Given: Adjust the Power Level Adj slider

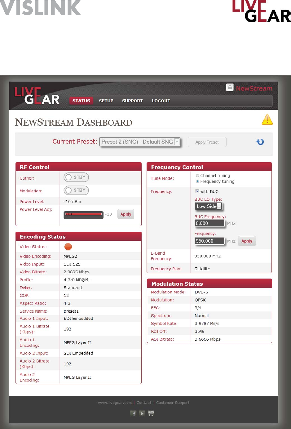Looking at the screenshot, I should 83,214.
